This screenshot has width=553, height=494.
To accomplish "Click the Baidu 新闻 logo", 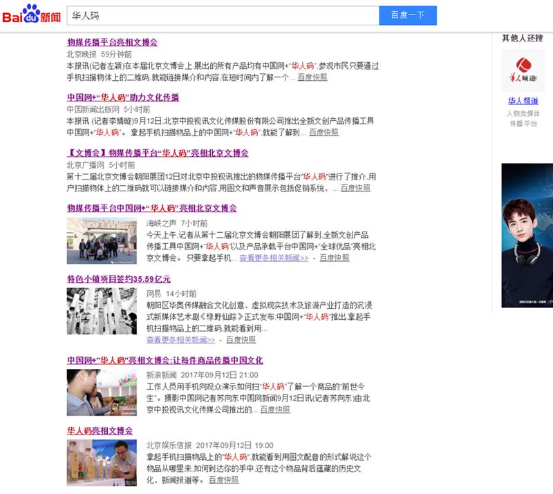I will point(32,14).
